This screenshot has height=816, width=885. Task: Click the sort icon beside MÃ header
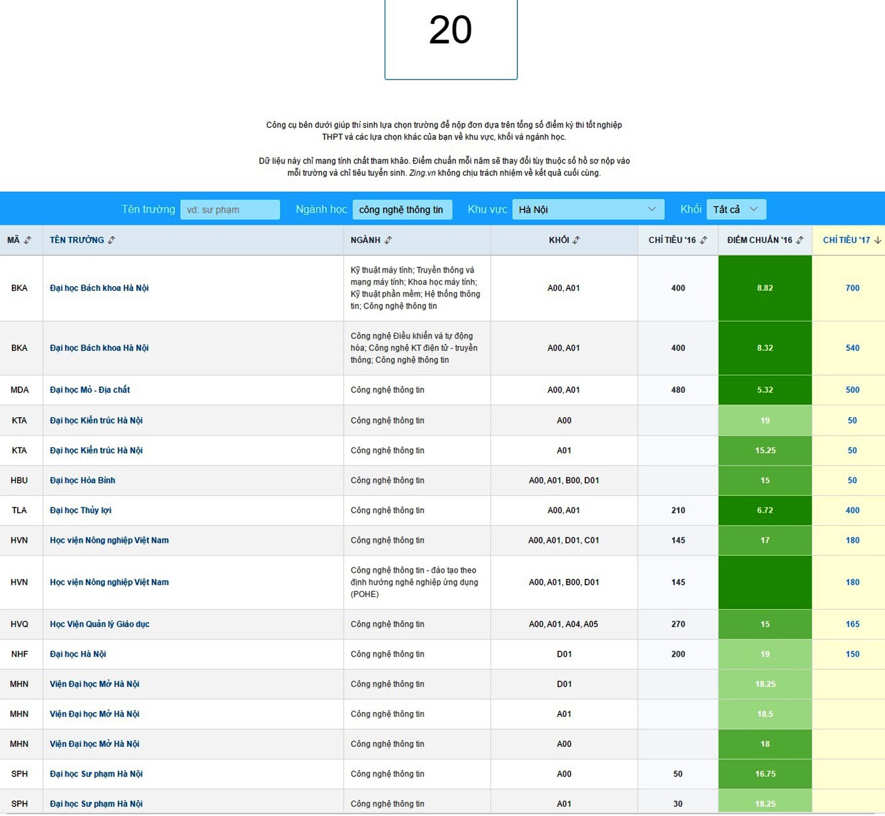pyautogui.click(x=28, y=240)
